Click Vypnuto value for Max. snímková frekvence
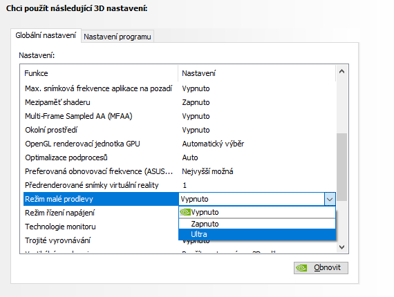Viewport: 394px width, 297px height. click(x=196, y=88)
